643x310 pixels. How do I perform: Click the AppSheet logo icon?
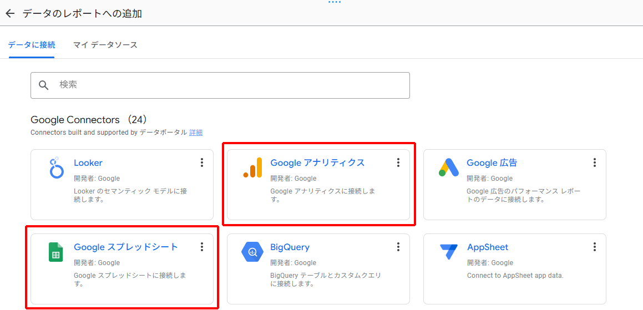point(449,252)
